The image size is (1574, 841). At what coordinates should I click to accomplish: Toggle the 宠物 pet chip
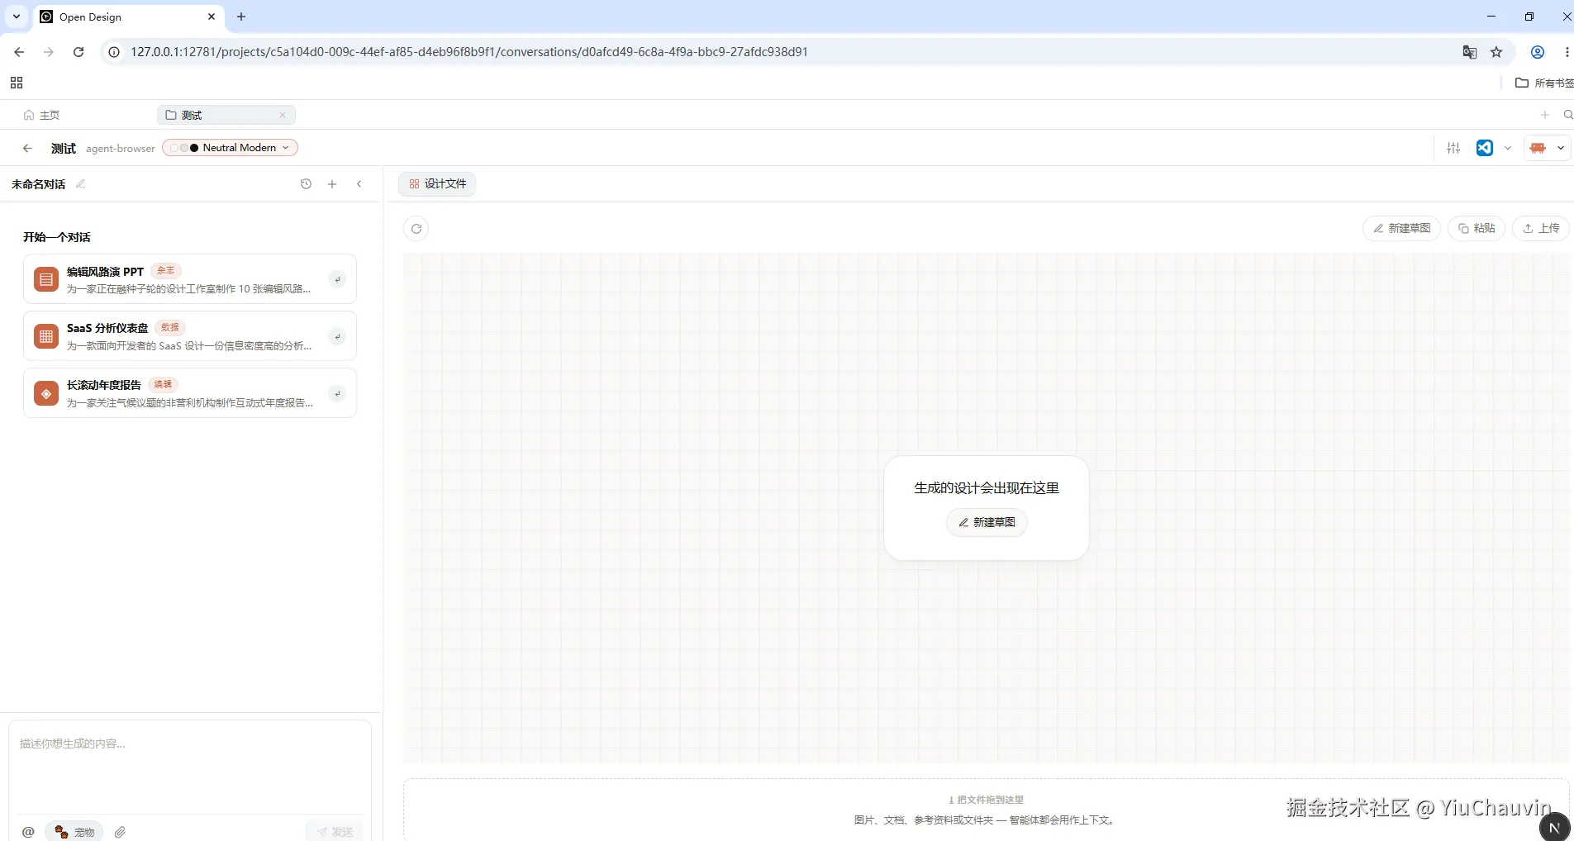click(74, 832)
